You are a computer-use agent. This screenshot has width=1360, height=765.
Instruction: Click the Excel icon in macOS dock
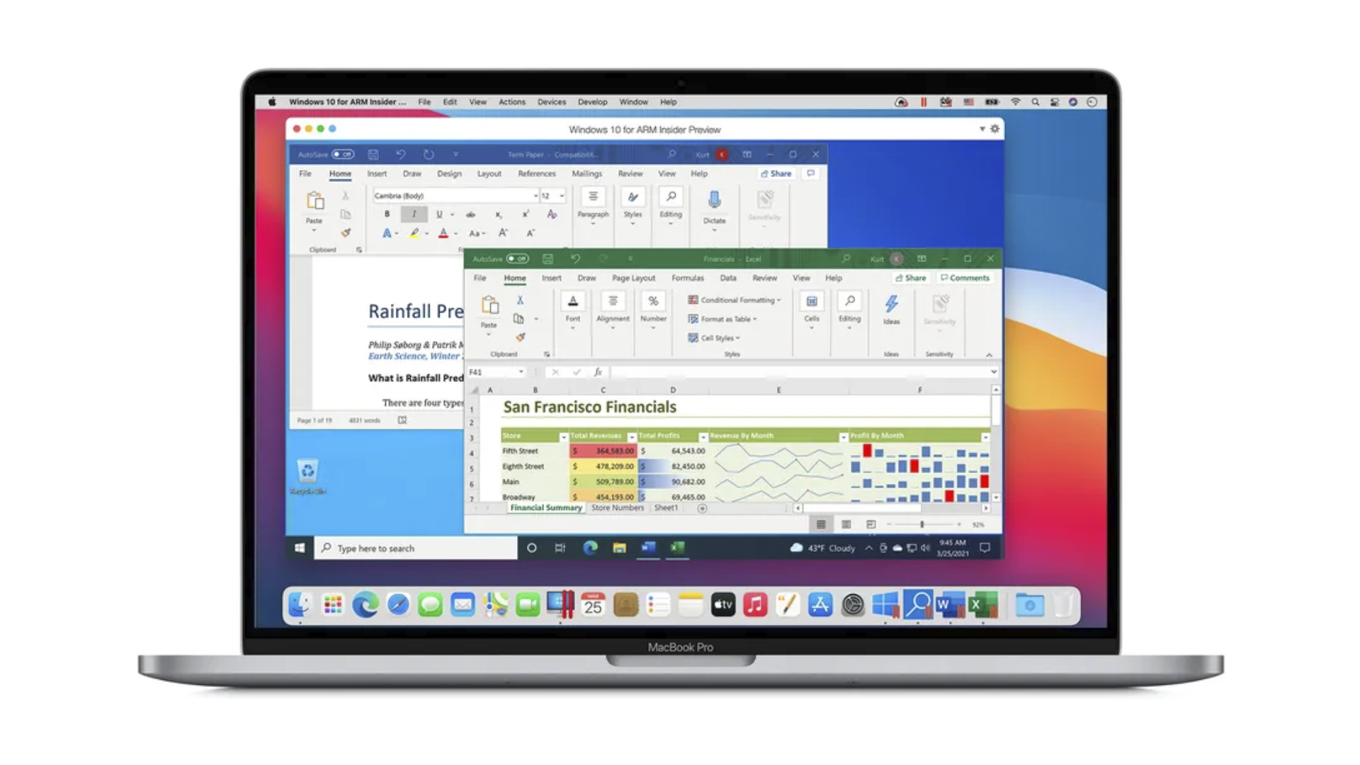pos(982,606)
